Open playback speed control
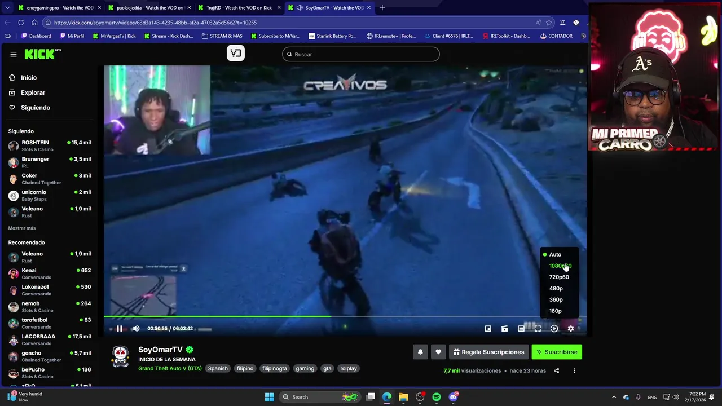The width and height of the screenshot is (722, 406). (554, 329)
